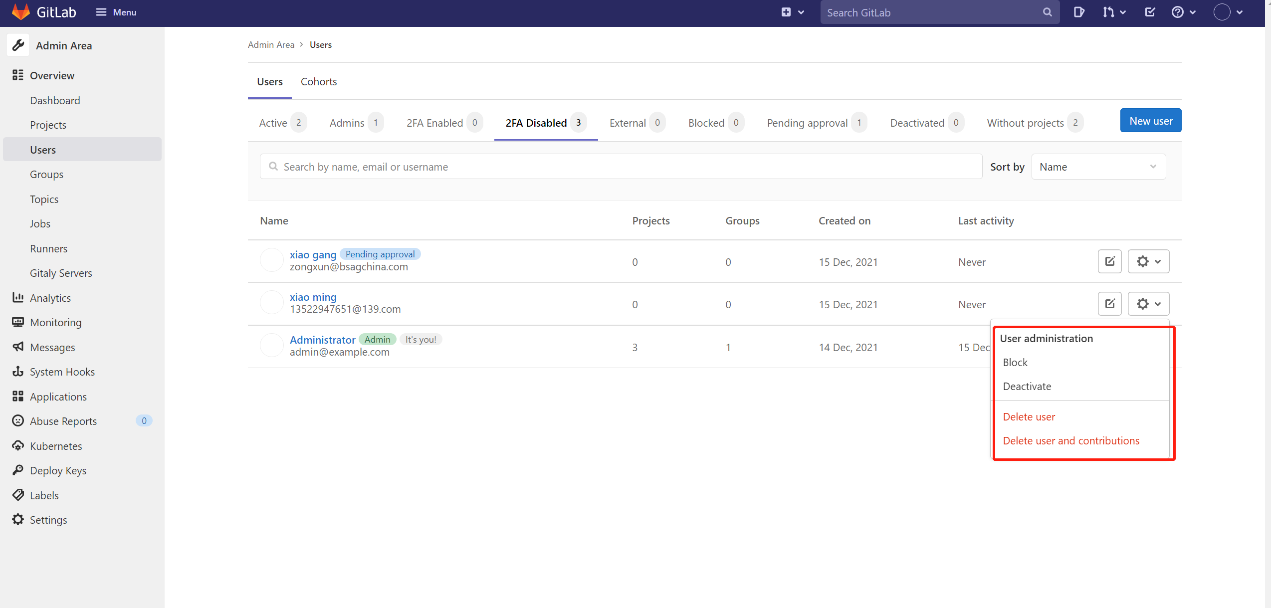Click the search magnifier icon in top bar
Screen dimensions: 1271x608
(x=1047, y=12)
